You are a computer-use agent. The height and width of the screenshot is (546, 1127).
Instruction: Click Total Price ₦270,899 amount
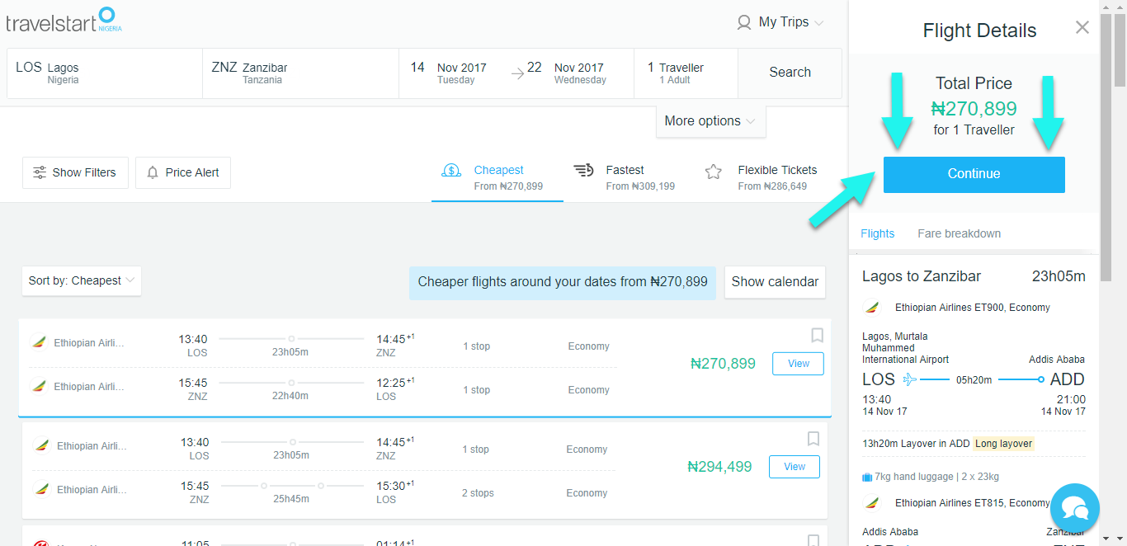coord(974,109)
